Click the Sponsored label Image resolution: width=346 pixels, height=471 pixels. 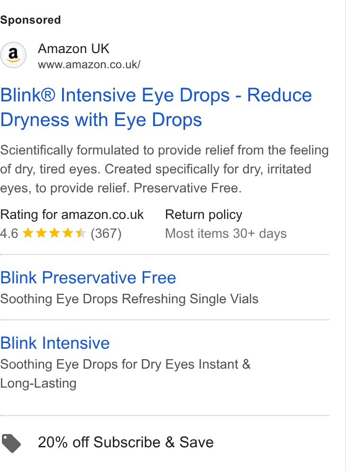(30, 20)
